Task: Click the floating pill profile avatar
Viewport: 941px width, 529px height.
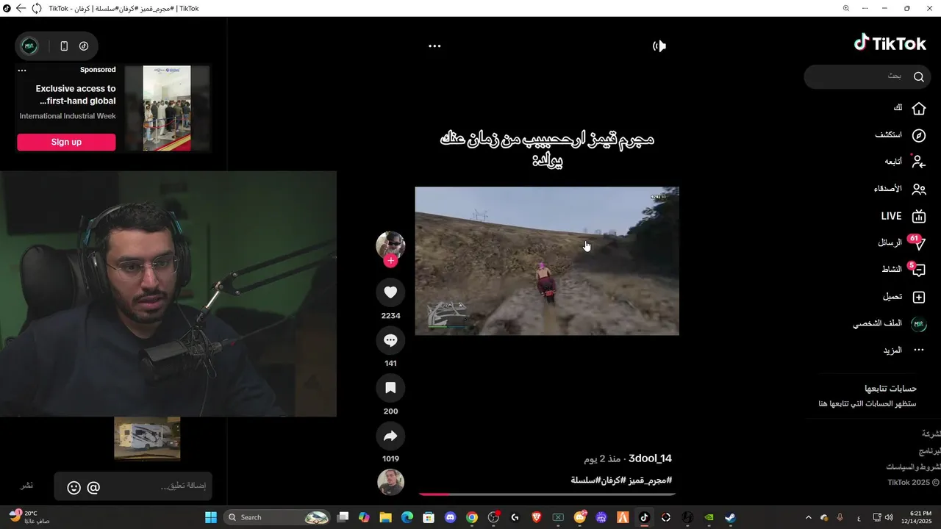Action: coord(29,46)
